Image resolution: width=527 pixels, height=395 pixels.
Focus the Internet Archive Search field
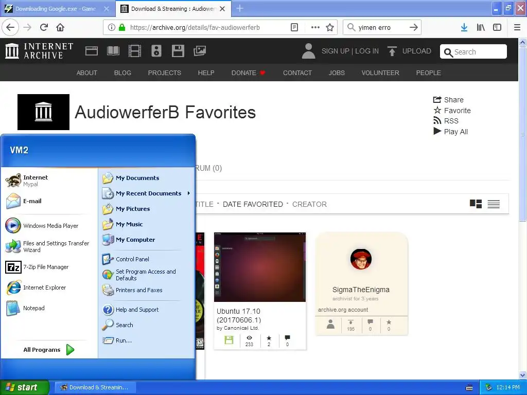point(473,52)
